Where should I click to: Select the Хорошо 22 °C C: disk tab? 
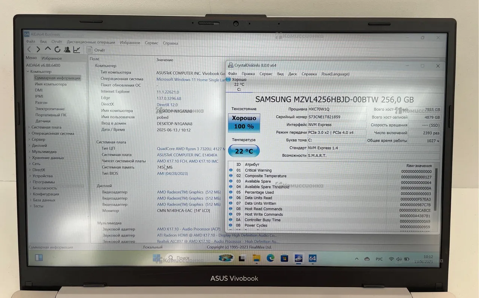tap(239, 85)
